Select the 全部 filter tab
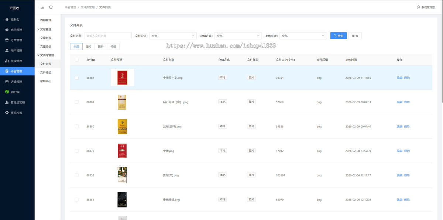The height and width of the screenshot is (220, 443). point(76,47)
